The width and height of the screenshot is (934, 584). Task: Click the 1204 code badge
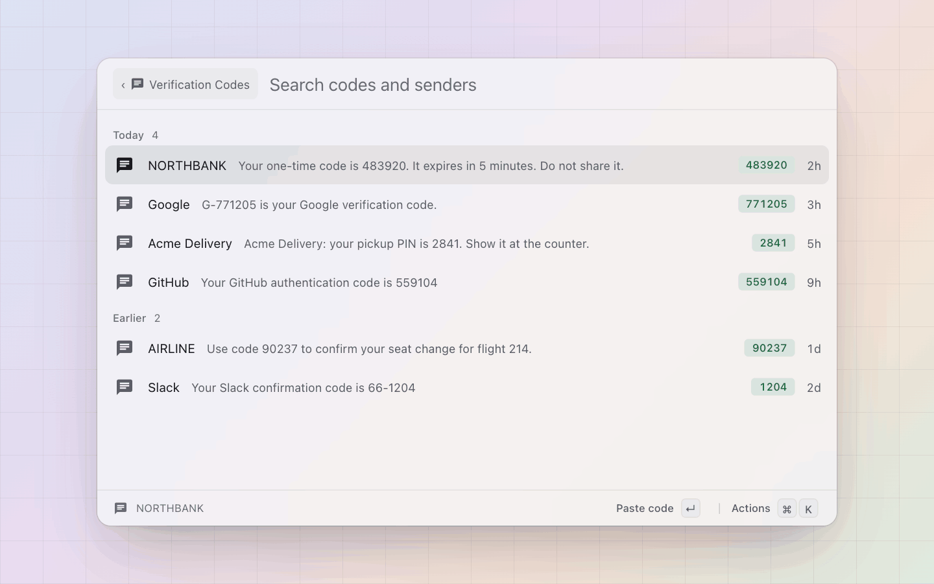(773, 387)
